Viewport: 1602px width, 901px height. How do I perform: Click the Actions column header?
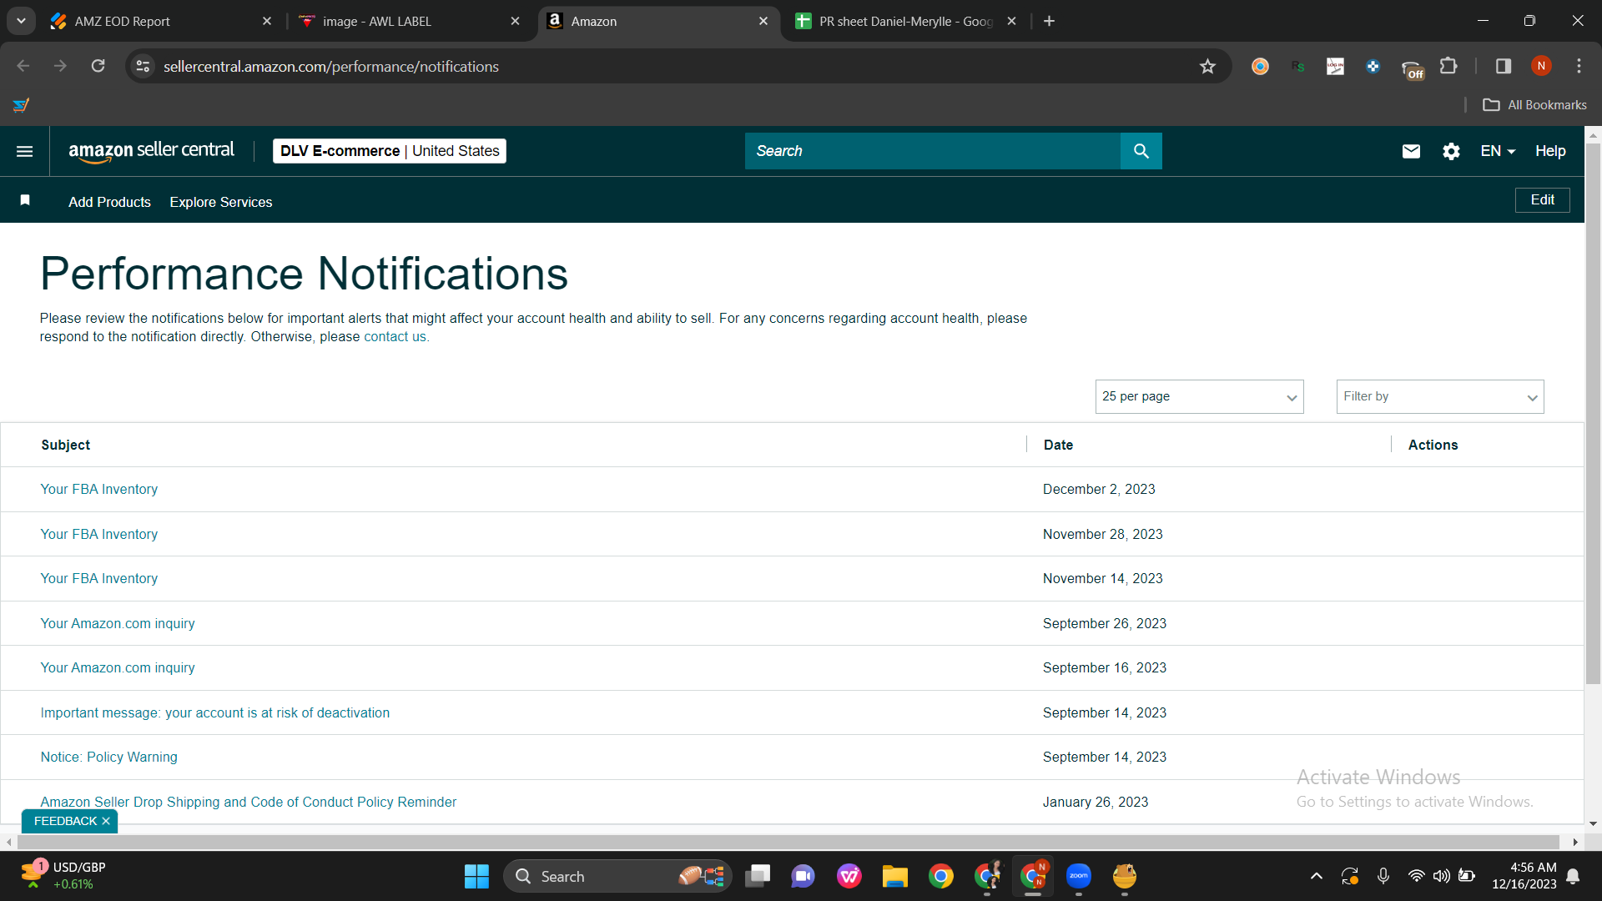pos(1433,445)
